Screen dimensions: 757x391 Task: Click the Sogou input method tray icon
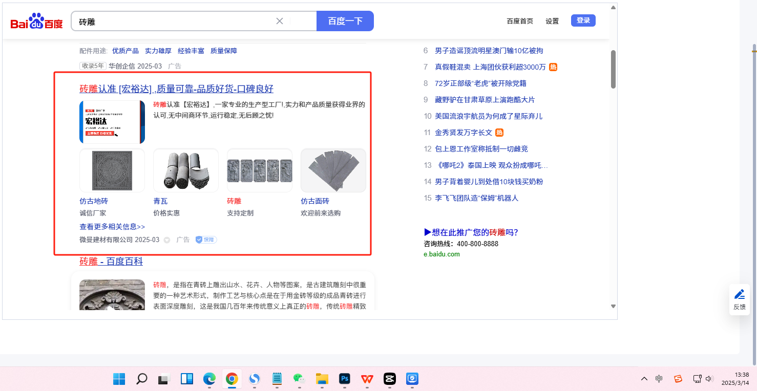point(678,379)
